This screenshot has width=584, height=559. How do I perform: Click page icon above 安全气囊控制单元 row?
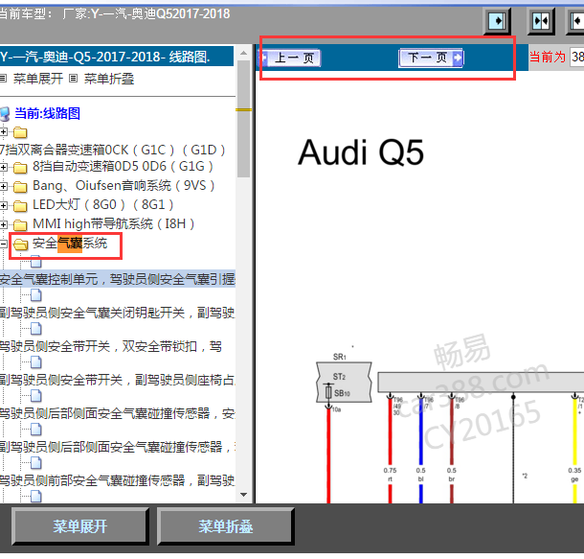pyautogui.click(x=35, y=262)
